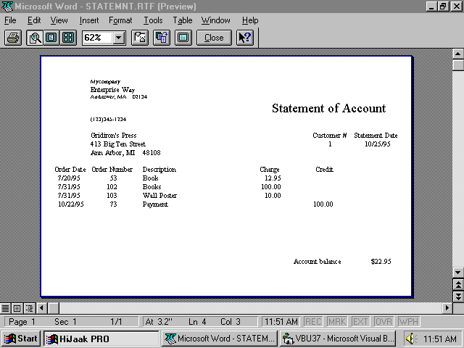Open the Tools menu
464x348 pixels.
coord(153,20)
